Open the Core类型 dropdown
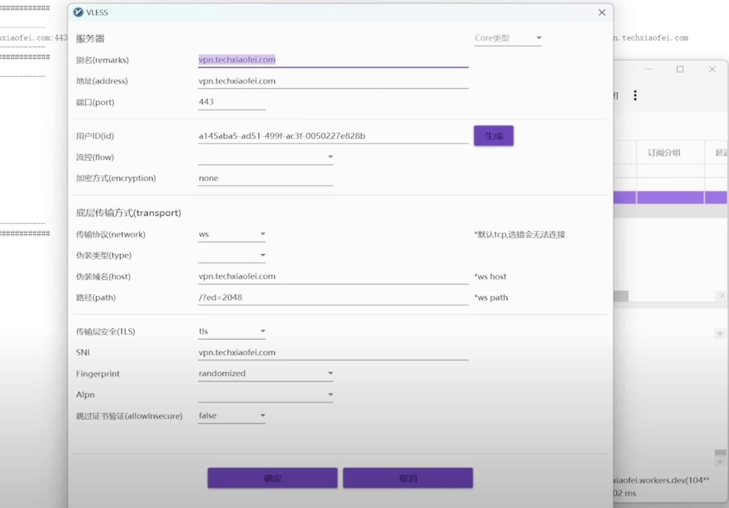Screen dimensions: 729x508 pyautogui.click(x=508, y=38)
